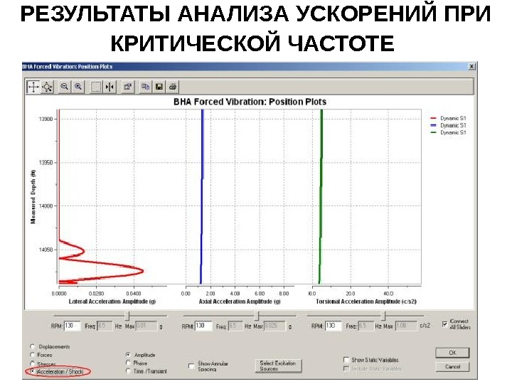This screenshot has width=512, height=384.
Task: Select the Forces radio button
Action: click(x=32, y=355)
